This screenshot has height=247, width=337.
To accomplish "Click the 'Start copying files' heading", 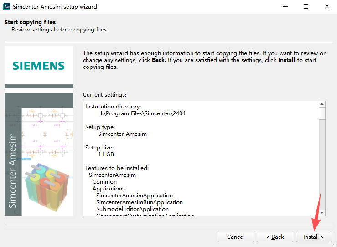I will tap(30, 22).
